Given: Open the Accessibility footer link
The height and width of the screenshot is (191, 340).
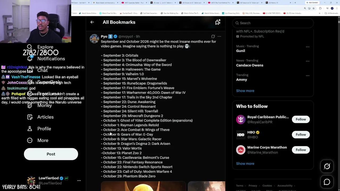Looking at the screenshot, I should (285, 186).
